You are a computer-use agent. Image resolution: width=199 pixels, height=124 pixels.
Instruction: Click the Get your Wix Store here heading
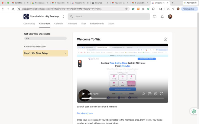point(37,34)
